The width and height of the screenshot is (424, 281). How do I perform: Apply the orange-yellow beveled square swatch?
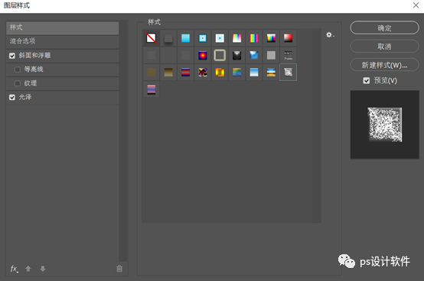coord(220,73)
